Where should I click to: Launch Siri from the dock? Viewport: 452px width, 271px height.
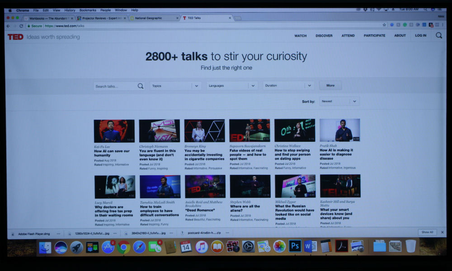click(x=61, y=248)
